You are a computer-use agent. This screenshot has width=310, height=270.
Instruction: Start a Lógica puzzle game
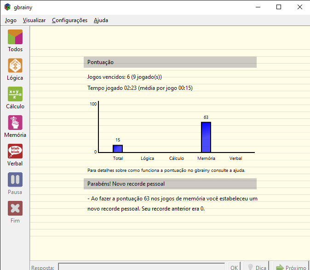(15, 65)
